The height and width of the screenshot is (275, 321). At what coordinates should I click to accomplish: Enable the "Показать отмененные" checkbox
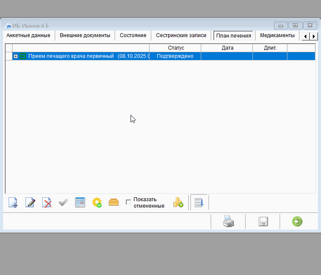[x=128, y=202]
